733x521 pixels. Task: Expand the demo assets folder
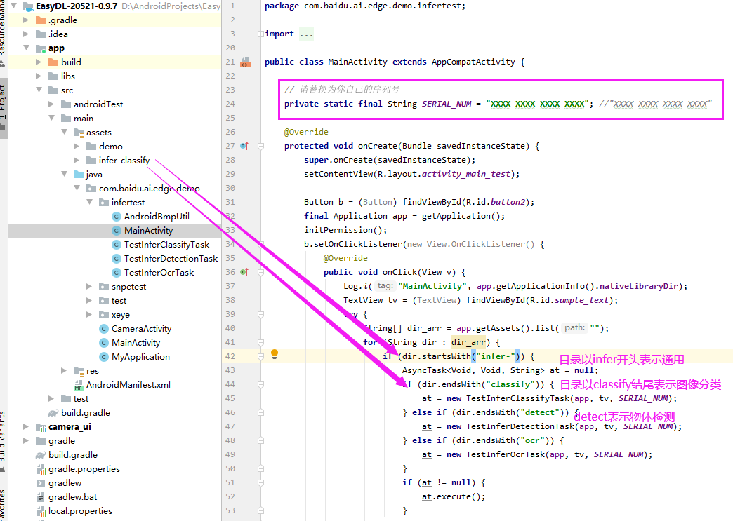click(77, 146)
